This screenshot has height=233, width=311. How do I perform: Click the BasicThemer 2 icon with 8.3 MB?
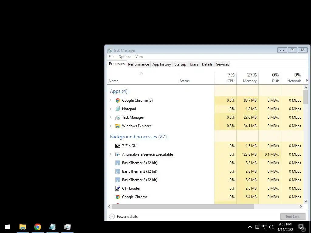(x=118, y=163)
